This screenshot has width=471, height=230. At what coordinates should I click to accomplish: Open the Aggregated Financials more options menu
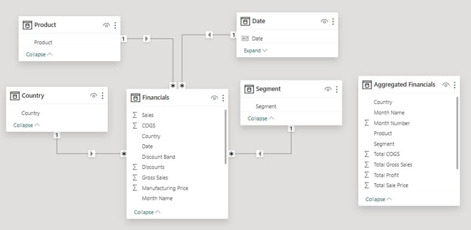[455, 85]
